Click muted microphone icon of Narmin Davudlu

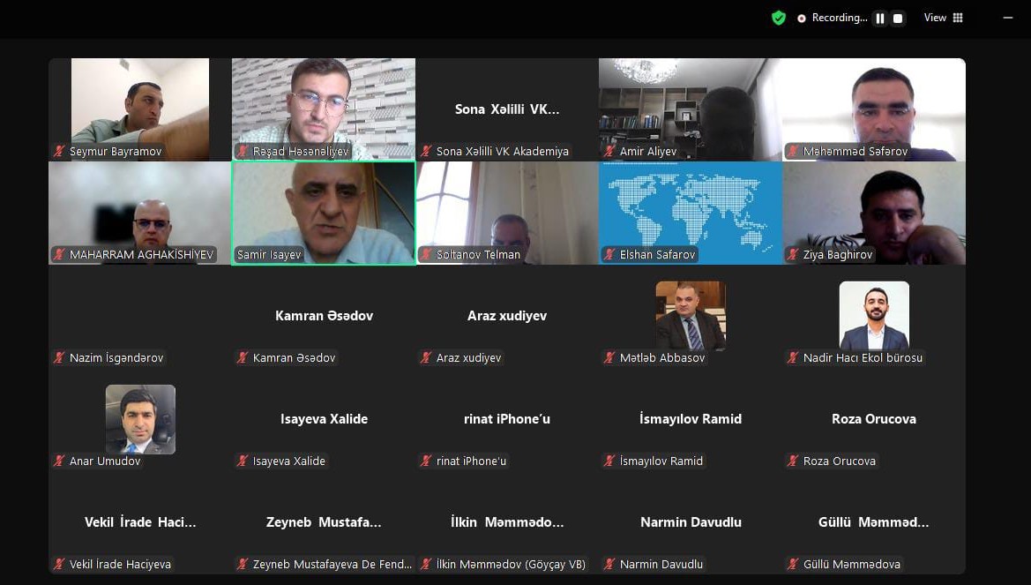609,565
